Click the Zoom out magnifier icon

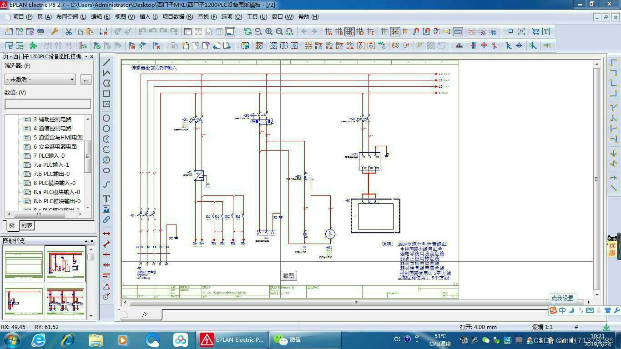click(279, 31)
